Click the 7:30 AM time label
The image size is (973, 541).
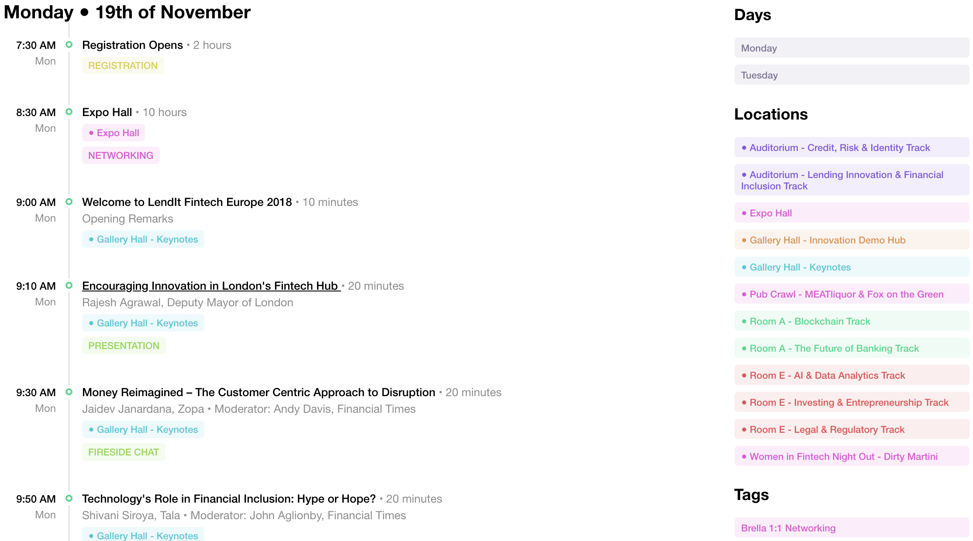(x=36, y=45)
